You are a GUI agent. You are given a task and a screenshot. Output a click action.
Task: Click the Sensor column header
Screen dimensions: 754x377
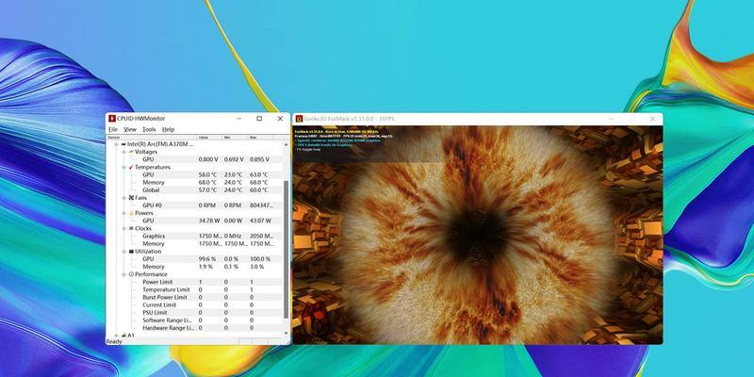(151, 138)
